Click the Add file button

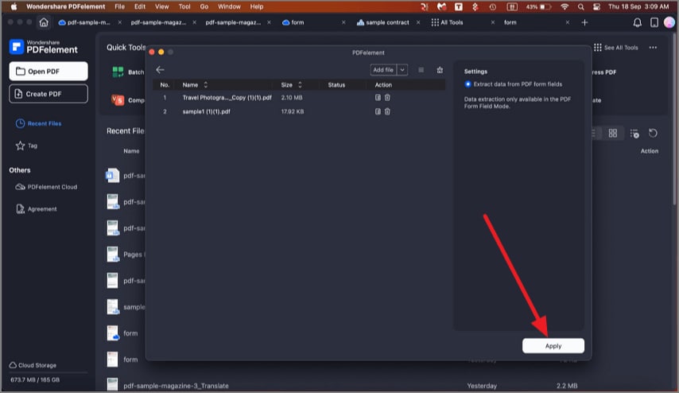383,70
